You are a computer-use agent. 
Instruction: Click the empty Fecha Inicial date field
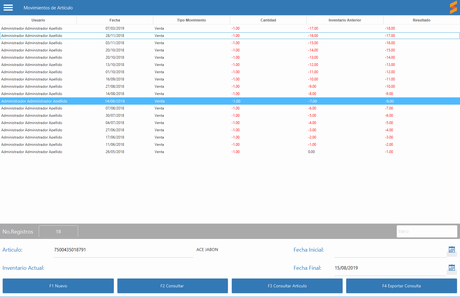(390, 250)
